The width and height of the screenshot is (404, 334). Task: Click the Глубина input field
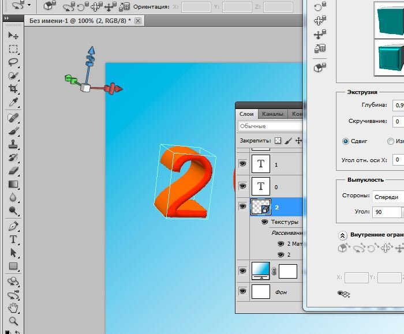(398, 105)
